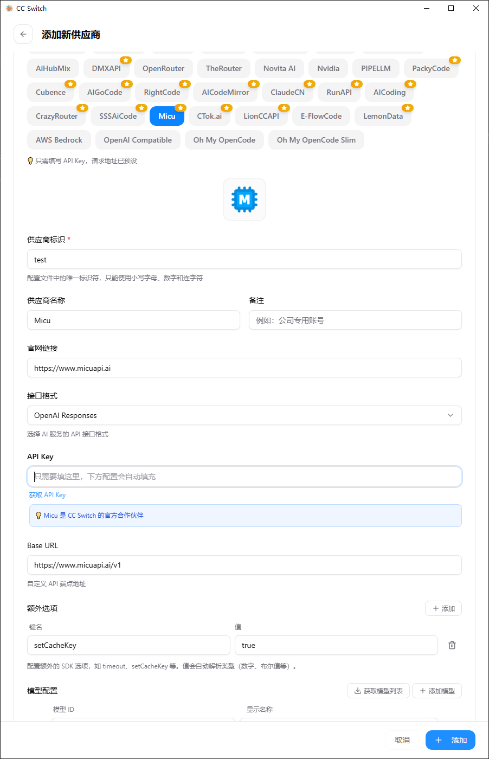Edit the Base URL field
The width and height of the screenshot is (489, 759).
click(x=244, y=565)
